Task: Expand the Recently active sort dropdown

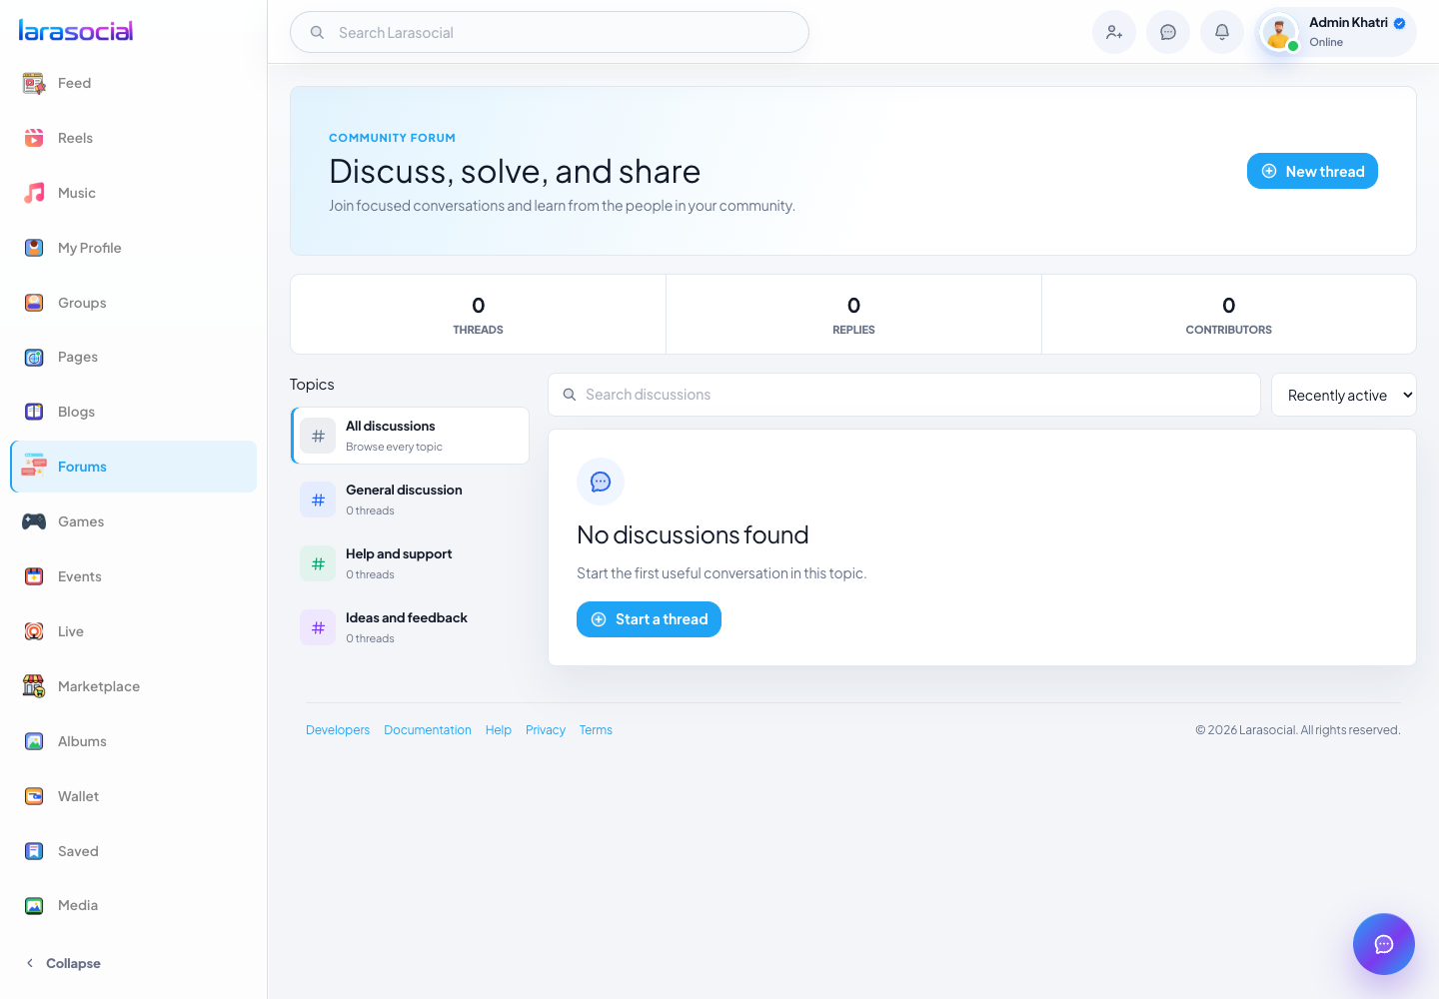Action: [1343, 395]
